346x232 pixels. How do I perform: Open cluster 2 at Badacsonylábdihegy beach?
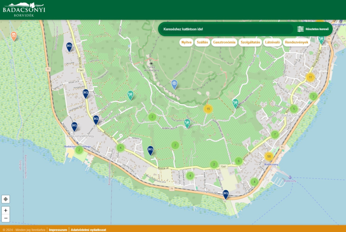tap(79, 150)
